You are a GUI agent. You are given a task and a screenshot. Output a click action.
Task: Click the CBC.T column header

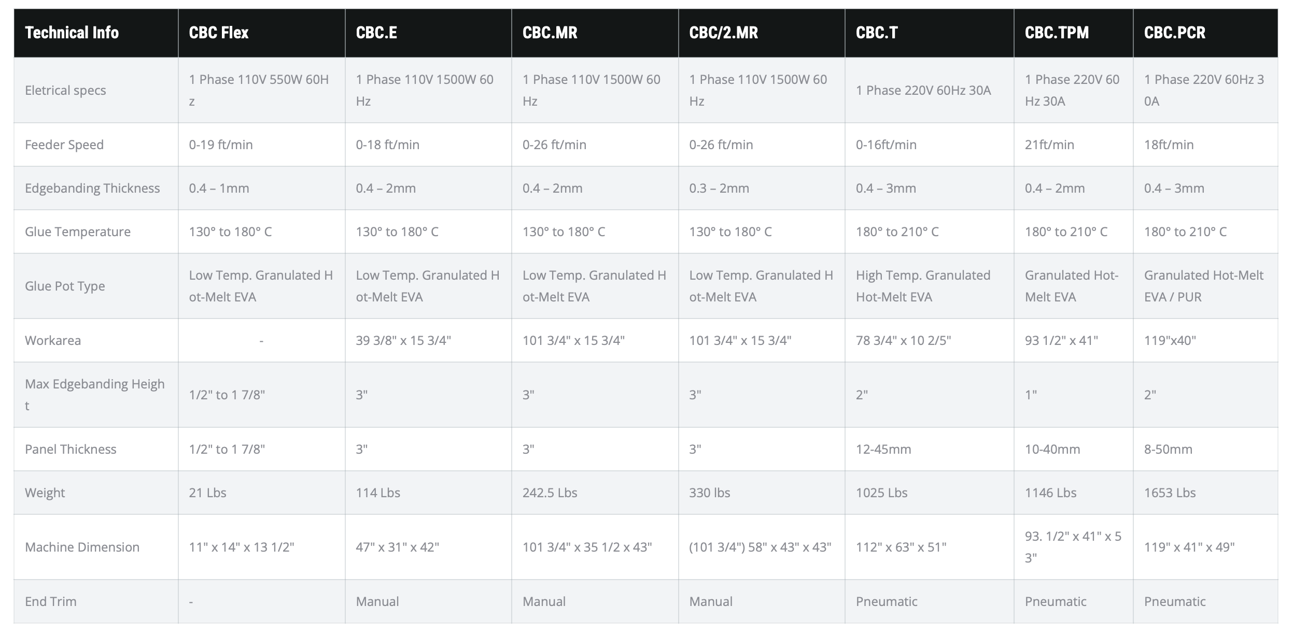(x=876, y=33)
